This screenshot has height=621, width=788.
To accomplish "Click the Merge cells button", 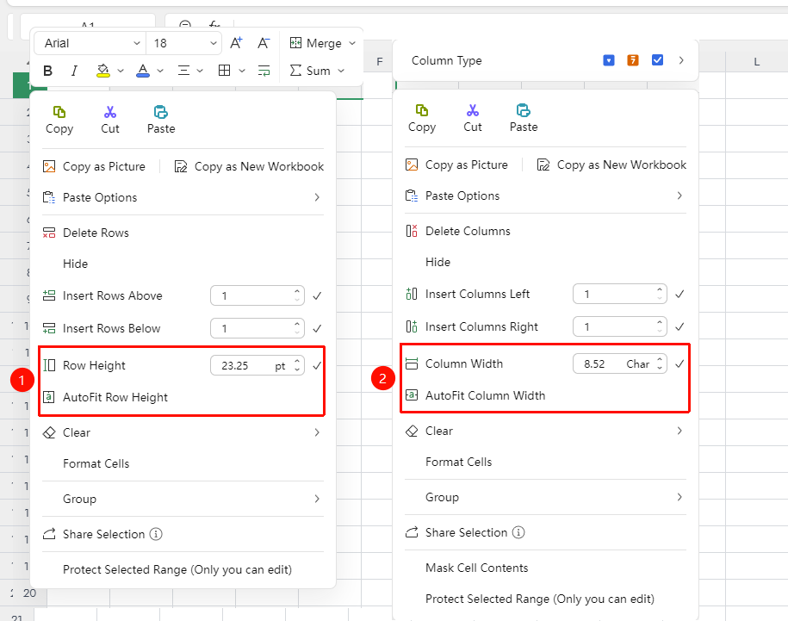I will [316, 43].
